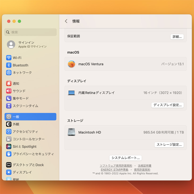Open the プライバシーとセキュリティ hand icon
Viewport: 194px width, 194px height.
9,154
